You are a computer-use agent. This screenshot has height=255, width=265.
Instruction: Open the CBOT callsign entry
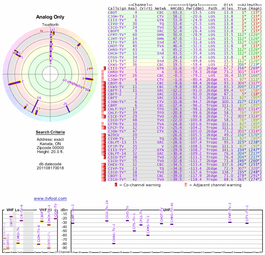[x=112, y=12]
